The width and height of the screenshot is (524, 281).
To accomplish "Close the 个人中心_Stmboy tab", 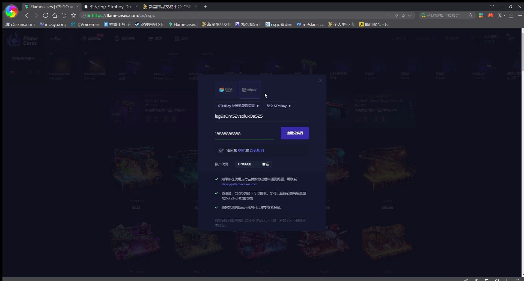I will pyautogui.click(x=137, y=7).
